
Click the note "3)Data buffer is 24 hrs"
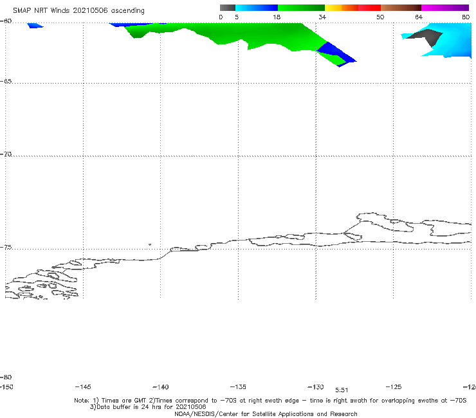coord(148,407)
